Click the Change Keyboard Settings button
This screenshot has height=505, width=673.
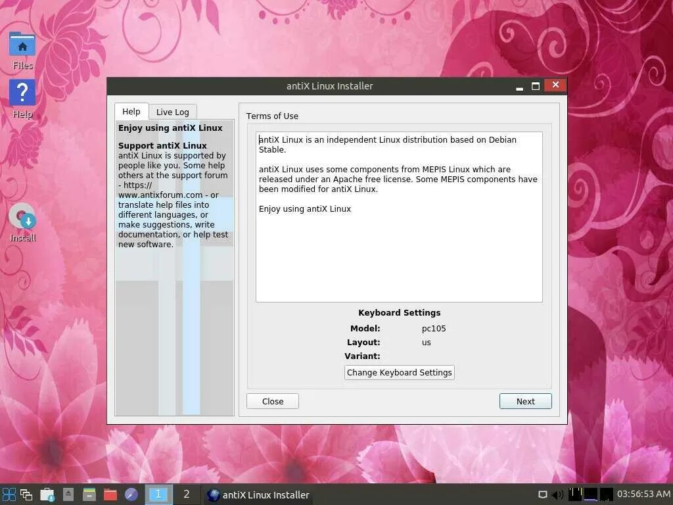(x=399, y=373)
